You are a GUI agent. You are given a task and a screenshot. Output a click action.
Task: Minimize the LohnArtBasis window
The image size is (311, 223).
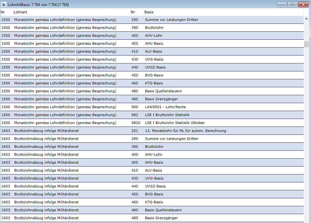pos(281,4)
